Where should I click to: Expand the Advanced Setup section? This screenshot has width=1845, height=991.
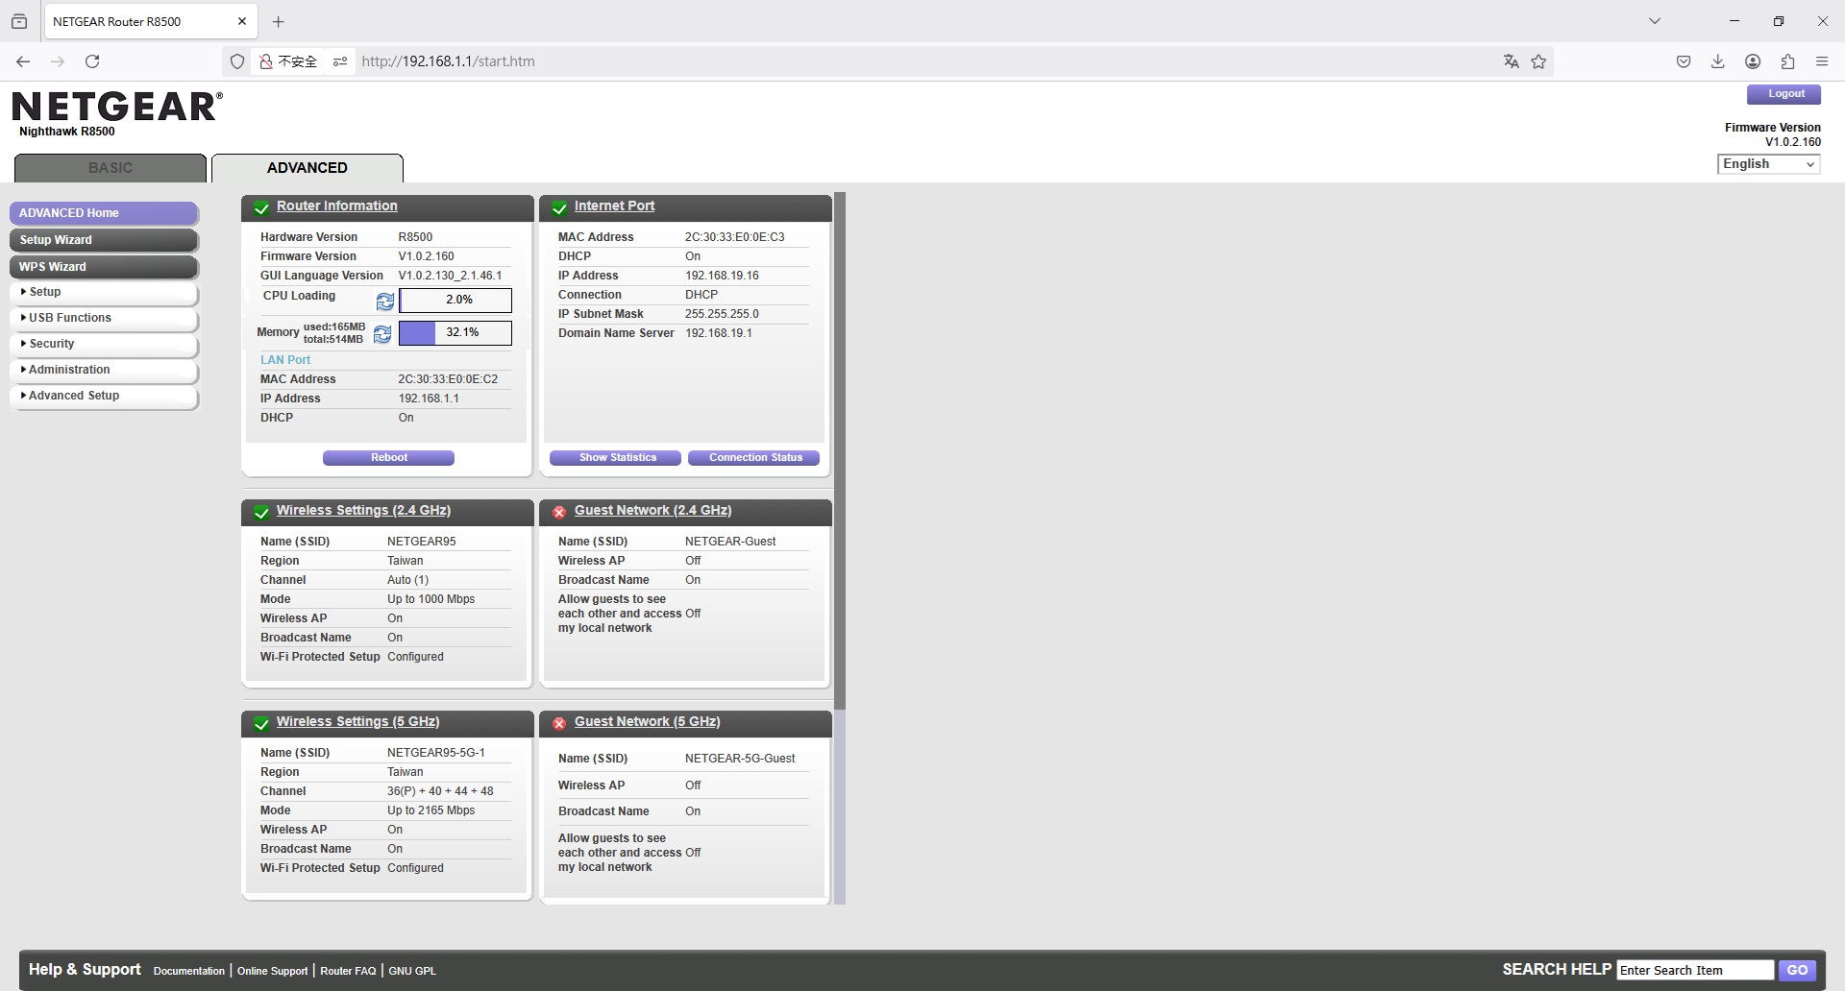[x=104, y=396]
